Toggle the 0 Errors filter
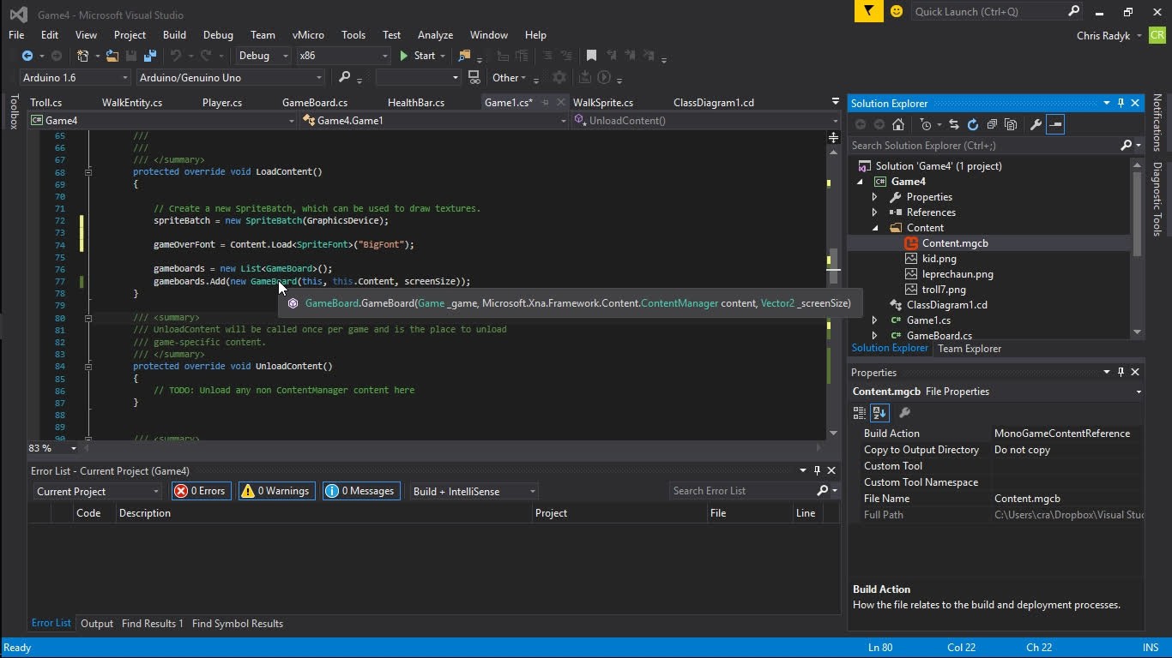Screen dimensions: 1172x658 (201, 491)
